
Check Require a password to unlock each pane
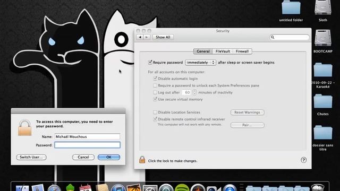coord(155,85)
